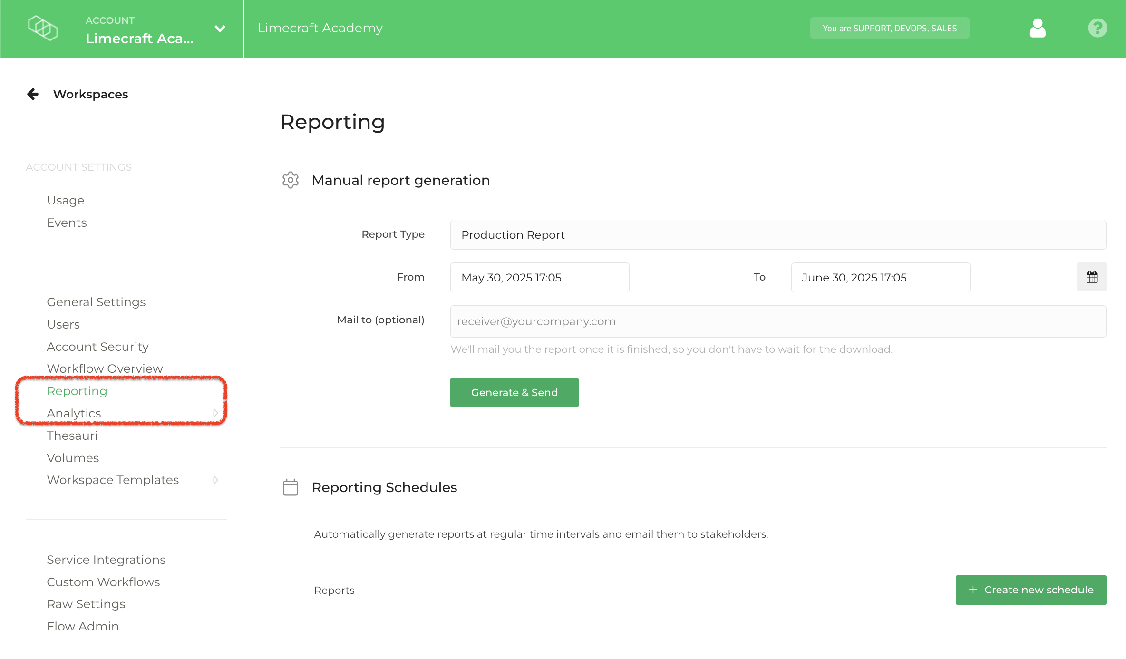1126x659 pixels.
Task: Expand the account switcher chevron
Action: (x=220, y=29)
